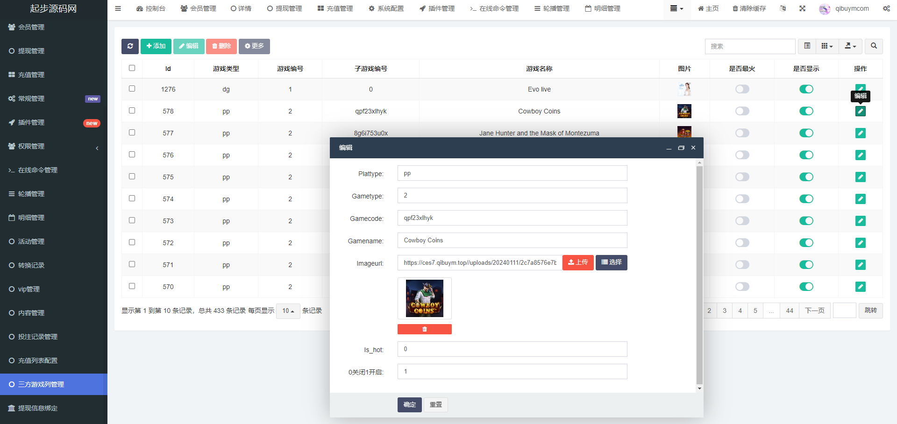This screenshot has width=897, height=424.
Task: Click the green 添加 button
Action: 156,46
